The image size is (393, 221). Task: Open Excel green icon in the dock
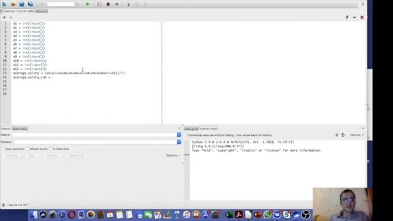click(229, 215)
